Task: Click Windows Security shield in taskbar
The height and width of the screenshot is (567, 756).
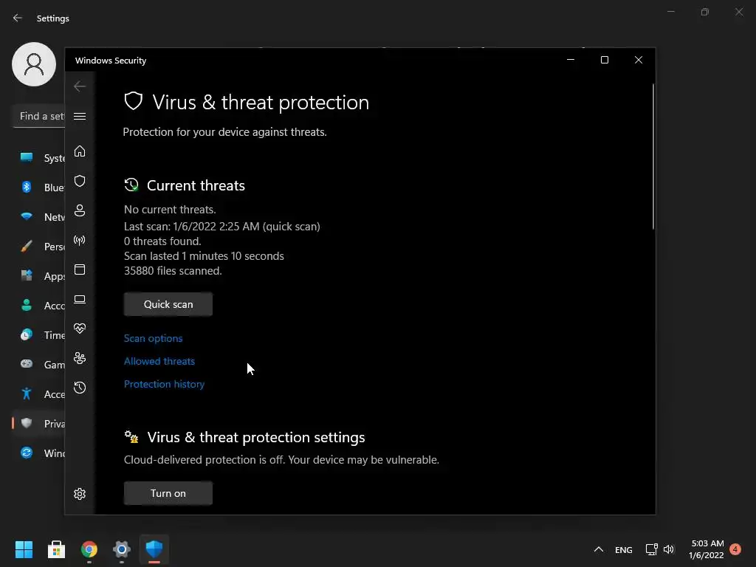Action: coord(154,549)
